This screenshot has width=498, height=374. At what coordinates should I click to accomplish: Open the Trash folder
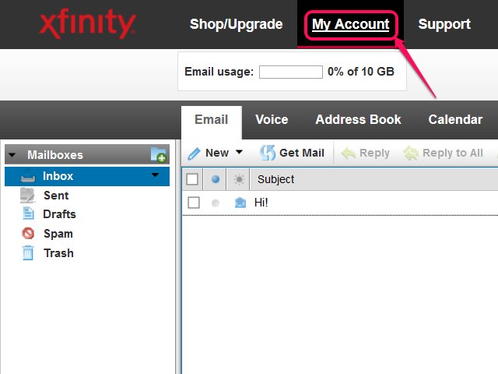(58, 253)
